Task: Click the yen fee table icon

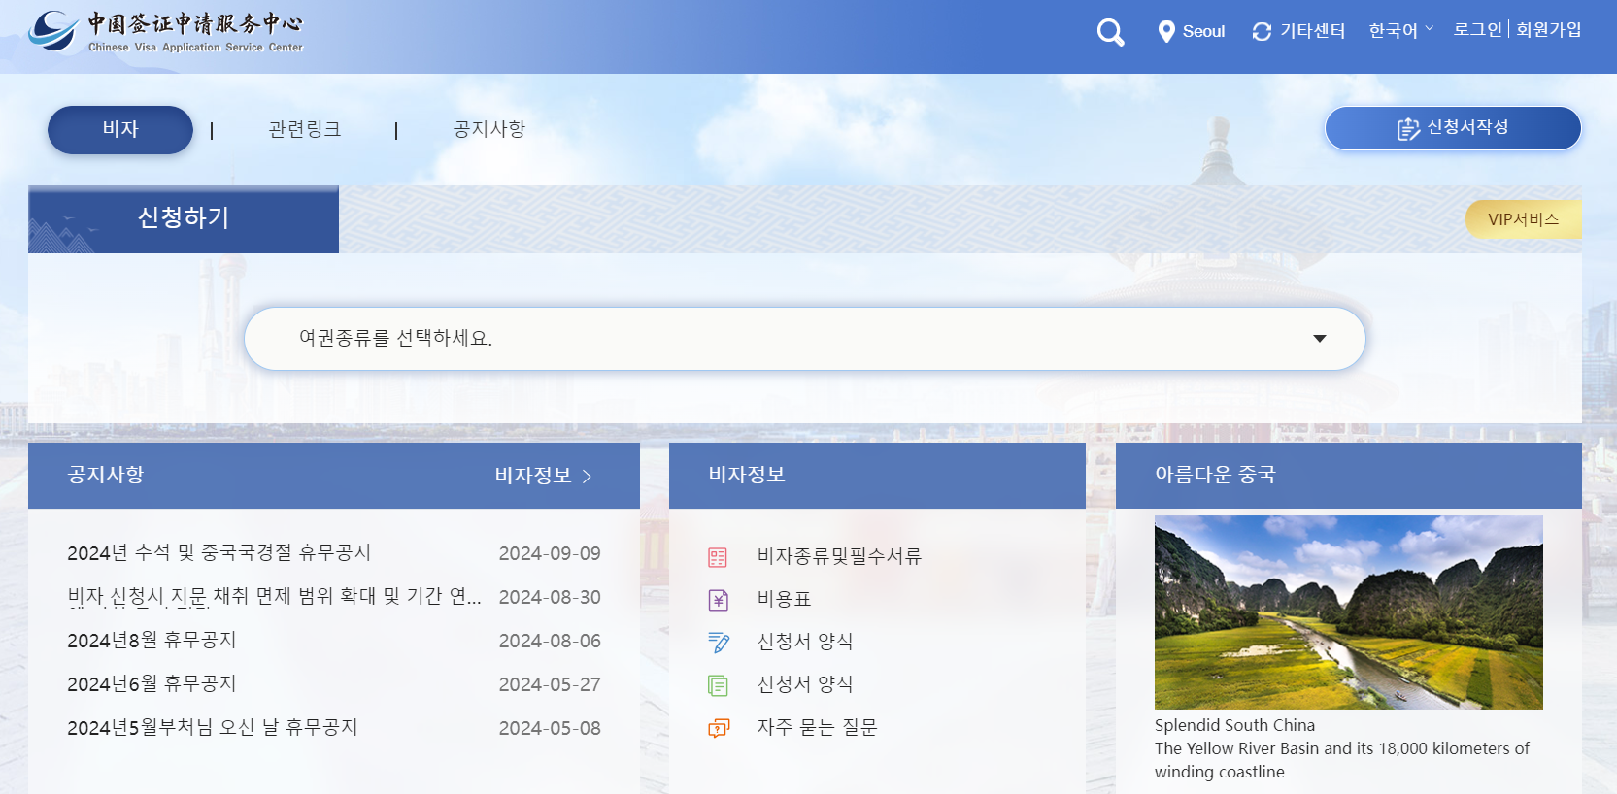Action: [718, 600]
